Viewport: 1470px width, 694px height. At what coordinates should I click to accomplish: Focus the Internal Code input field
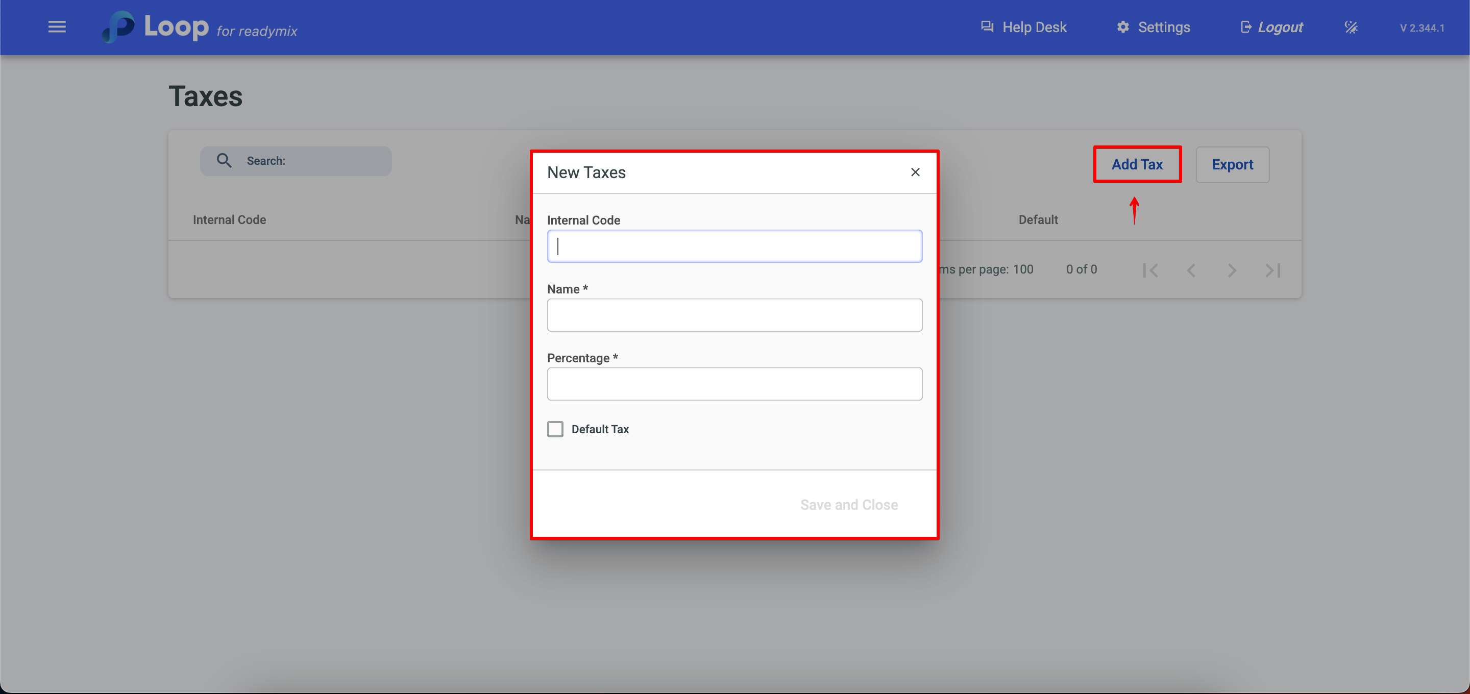(x=734, y=246)
